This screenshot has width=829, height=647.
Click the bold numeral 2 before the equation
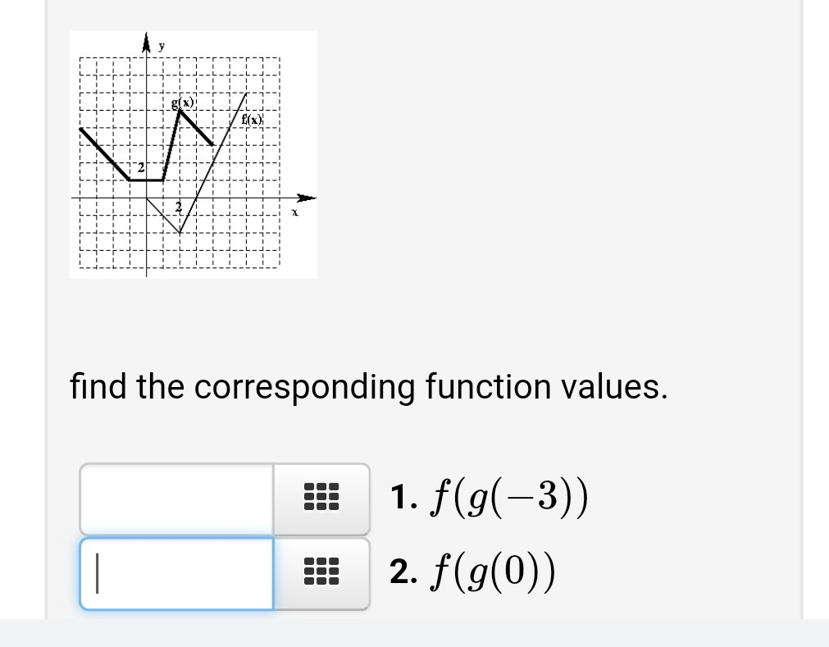[402, 572]
